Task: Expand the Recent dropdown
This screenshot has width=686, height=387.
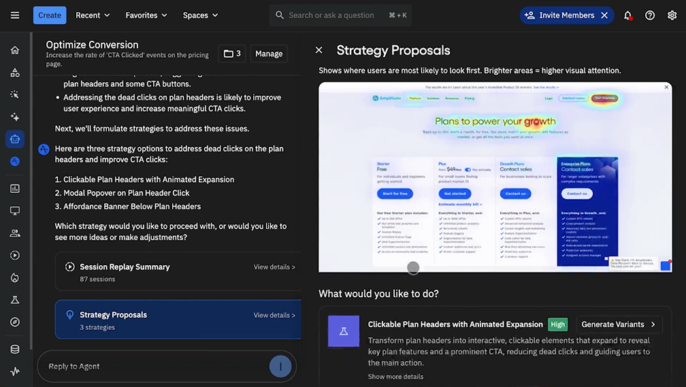Action: (93, 15)
